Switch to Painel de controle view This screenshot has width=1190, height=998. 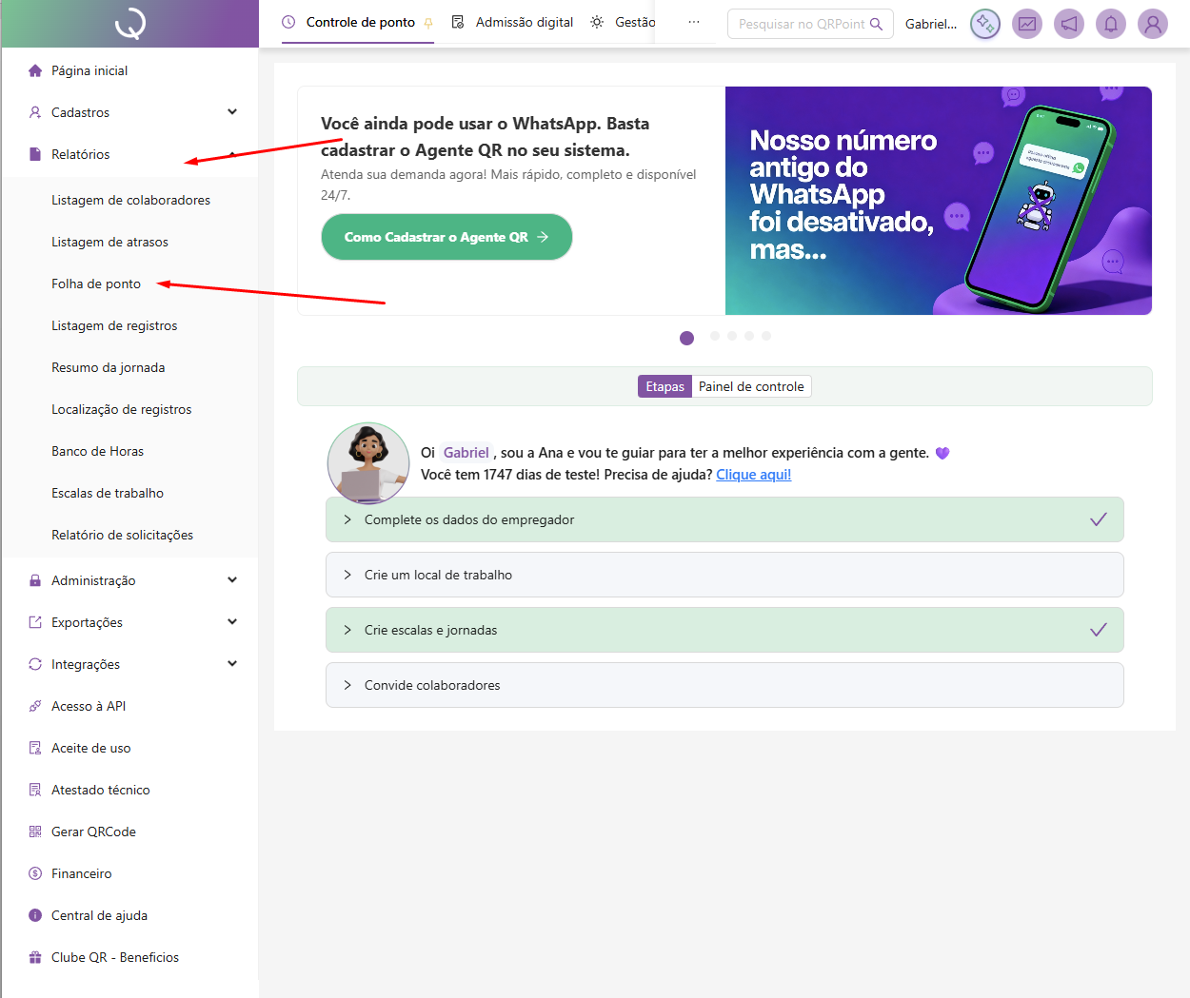pos(751,386)
